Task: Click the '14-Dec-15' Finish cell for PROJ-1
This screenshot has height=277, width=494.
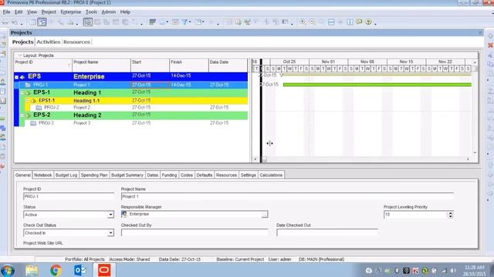Action: [x=188, y=85]
